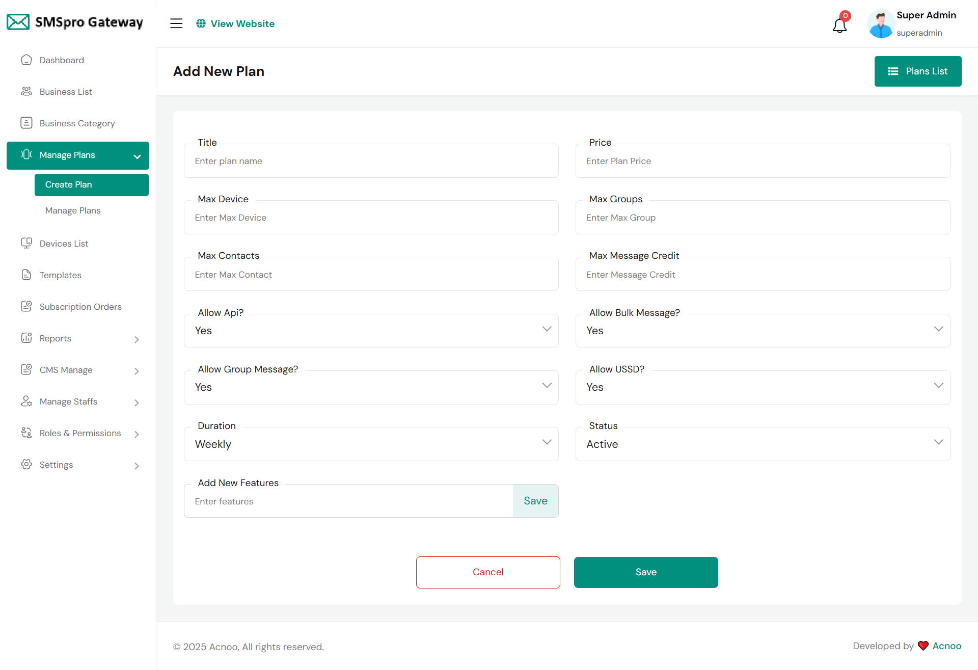Click the Devices List icon

[26, 244]
